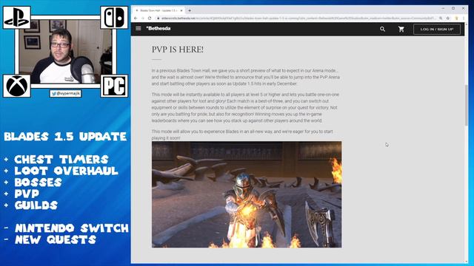
Task: Open a new browser tab
Action: (x=190, y=10)
